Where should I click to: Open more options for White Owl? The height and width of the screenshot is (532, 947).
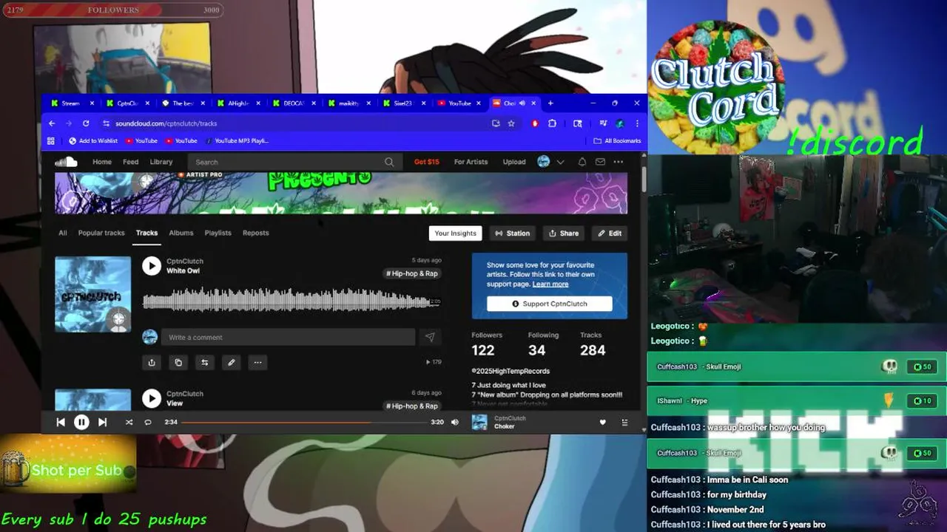pos(257,362)
